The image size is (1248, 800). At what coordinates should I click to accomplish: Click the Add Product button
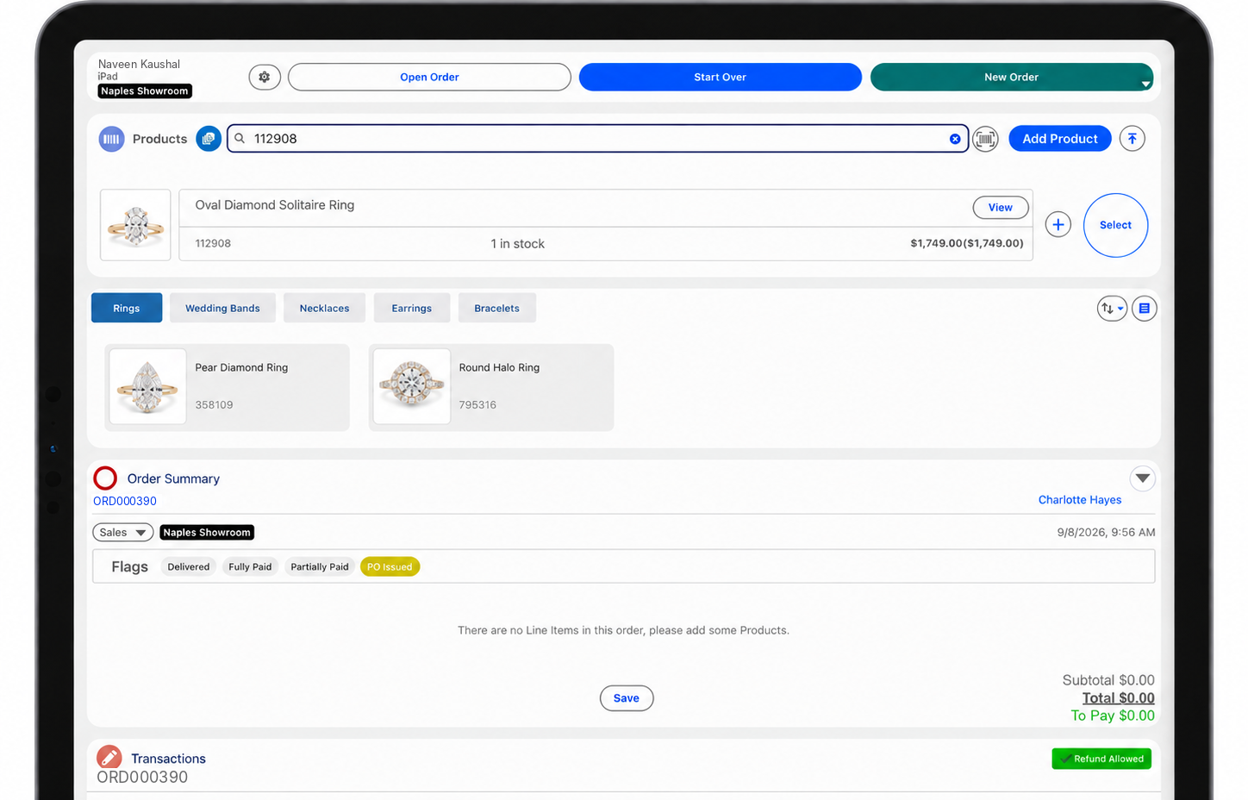click(x=1060, y=139)
